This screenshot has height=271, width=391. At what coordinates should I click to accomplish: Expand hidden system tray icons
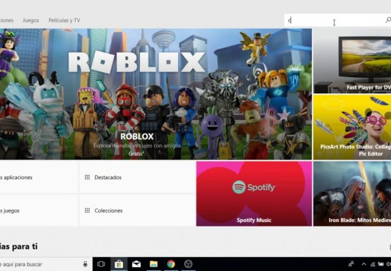pos(364,264)
